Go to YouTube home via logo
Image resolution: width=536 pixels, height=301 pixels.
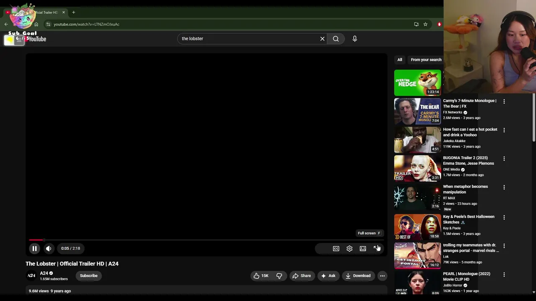pos(37,39)
